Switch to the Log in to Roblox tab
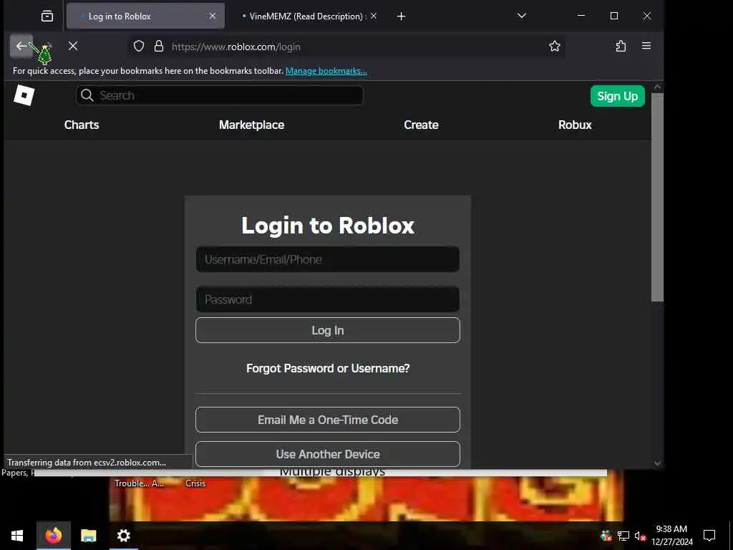The image size is (733, 550). click(x=145, y=16)
